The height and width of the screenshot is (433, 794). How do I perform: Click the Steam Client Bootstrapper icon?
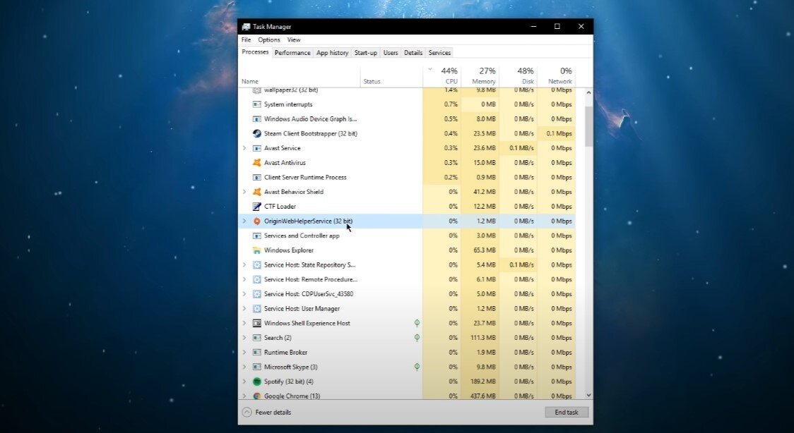point(256,134)
